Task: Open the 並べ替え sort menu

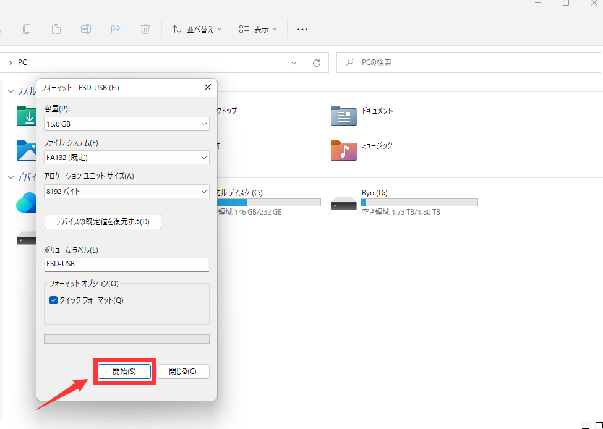Action: point(197,29)
